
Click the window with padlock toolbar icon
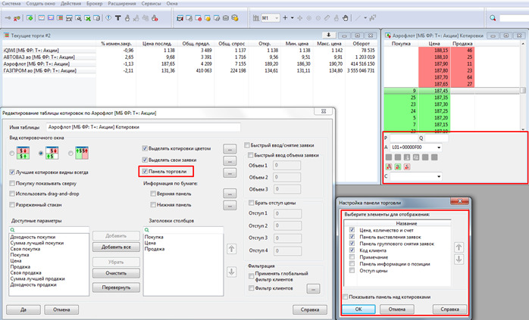click(x=96, y=18)
